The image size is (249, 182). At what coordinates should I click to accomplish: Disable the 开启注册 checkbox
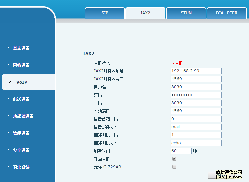click(x=174, y=159)
